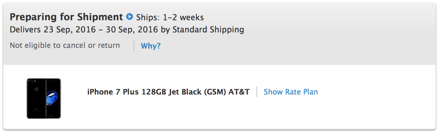Open the iPhone 7 Plus product thumbnail
This screenshot has width=440, height=133.
click(x=44, y=98)
